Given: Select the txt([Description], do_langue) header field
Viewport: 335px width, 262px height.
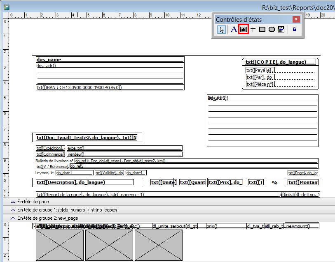Looking at the screenshot, I should click(85, 182).
